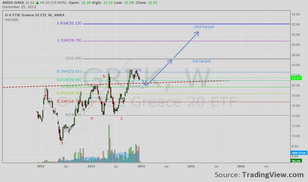Click the 2014 label on time axis
The width and height of the screenshot is (308, 182).
(141, 166)
